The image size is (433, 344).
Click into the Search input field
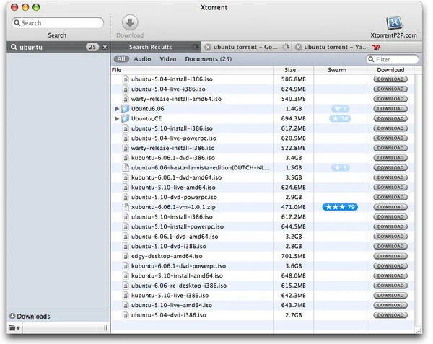[58, 23]
